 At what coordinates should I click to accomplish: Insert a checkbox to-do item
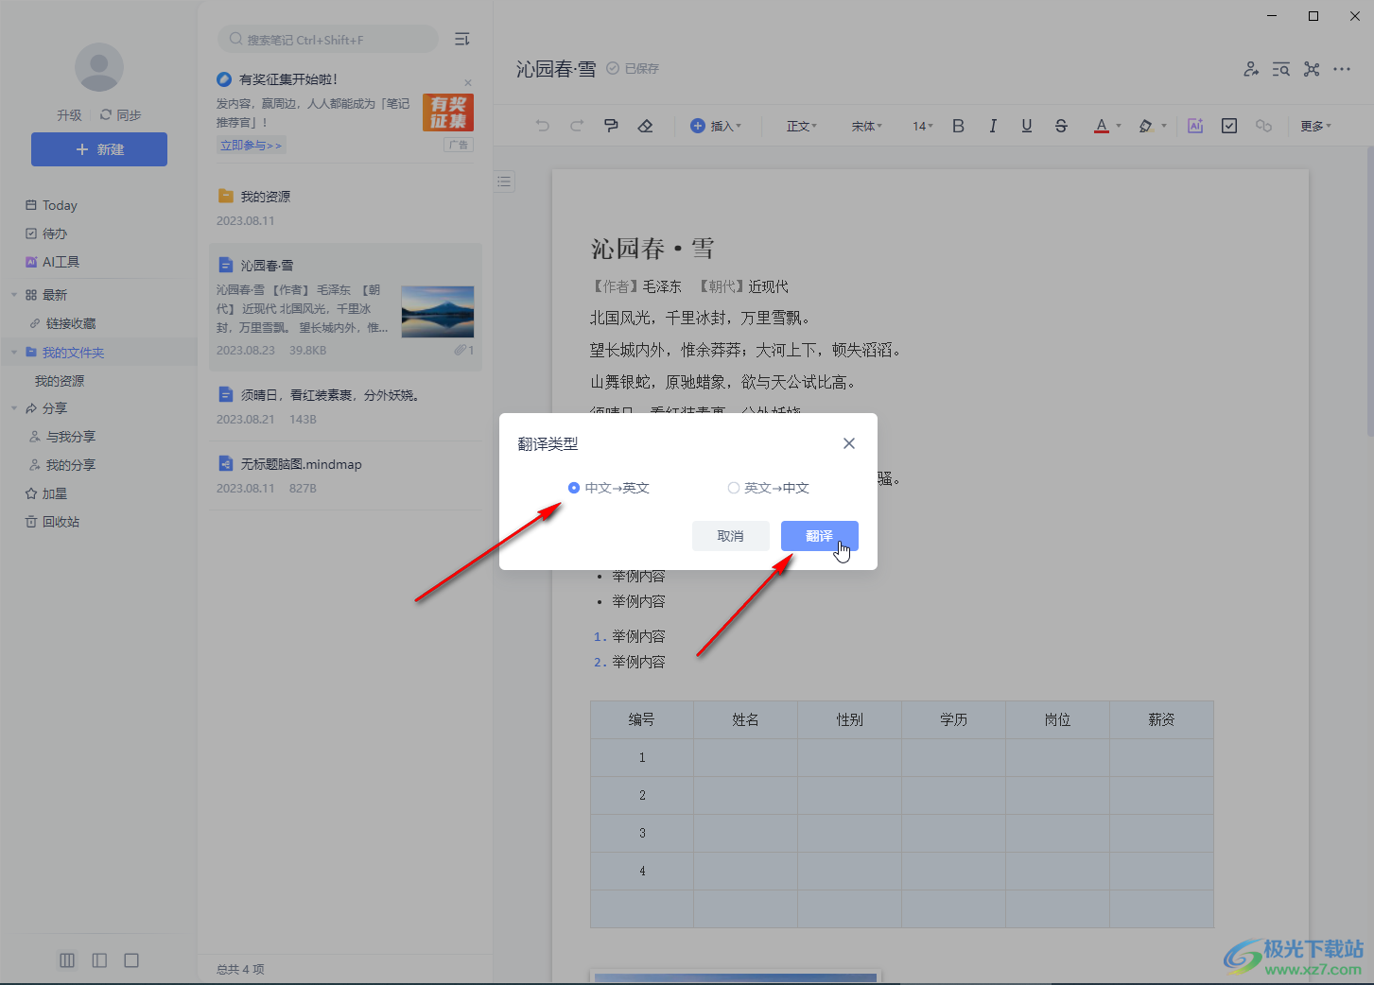click(1229, 126)
